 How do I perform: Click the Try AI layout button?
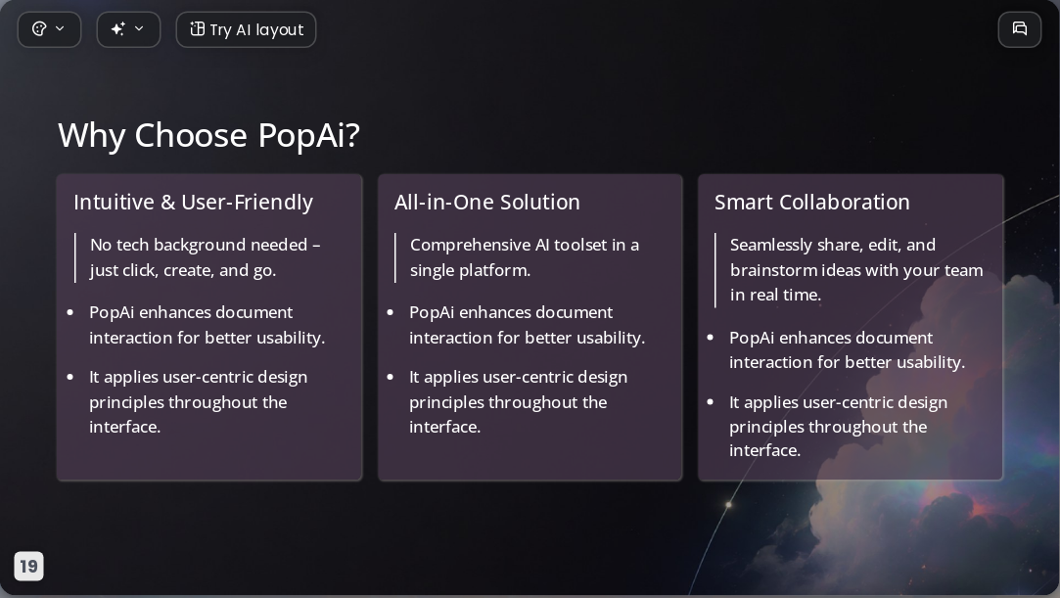tap(246, 29)
